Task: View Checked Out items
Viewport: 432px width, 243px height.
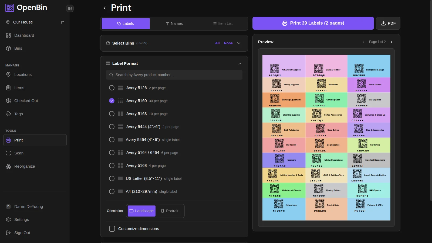Action: (26, 100)
